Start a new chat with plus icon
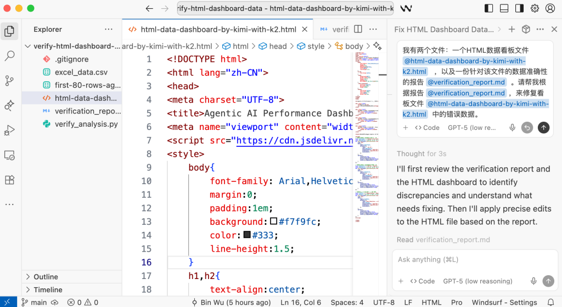This screenshot has width=562, height=307. pos(512,29)
